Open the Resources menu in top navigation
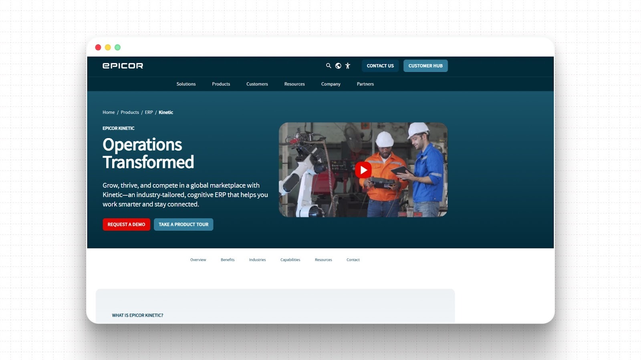Screen dimensions: 641x360 pos(294,84)
